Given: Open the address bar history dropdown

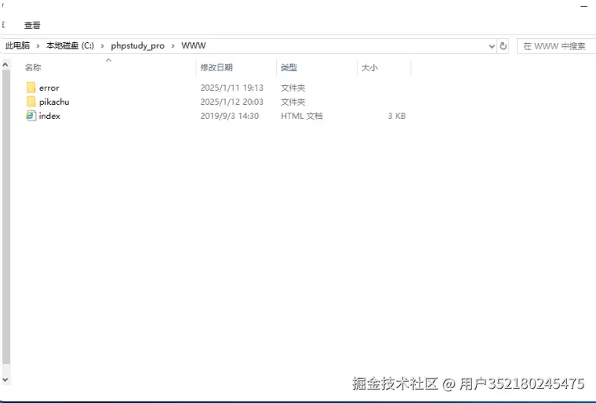Looking at the screenshot, I should (x=492, y=46).
